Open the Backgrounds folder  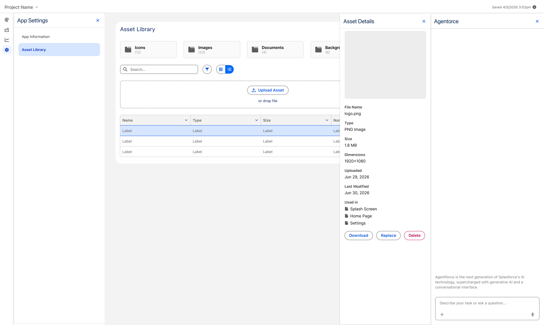325,50
